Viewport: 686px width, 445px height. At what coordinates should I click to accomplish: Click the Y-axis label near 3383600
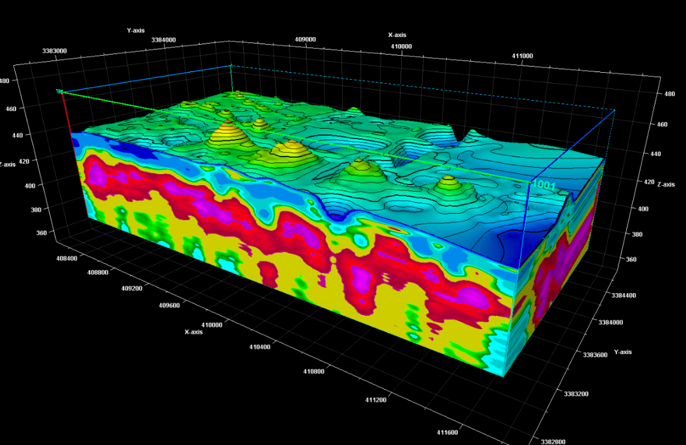coord(622,352)
